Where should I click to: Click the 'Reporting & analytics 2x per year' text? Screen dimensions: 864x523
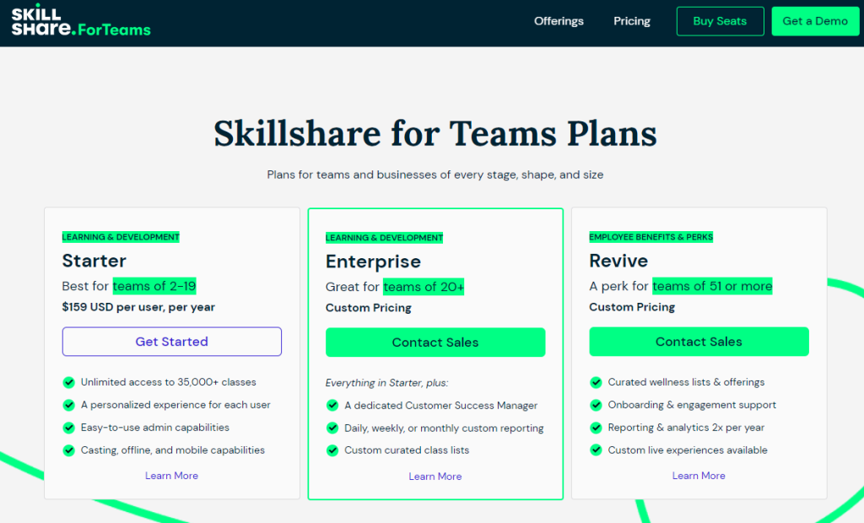coord(686,427)
